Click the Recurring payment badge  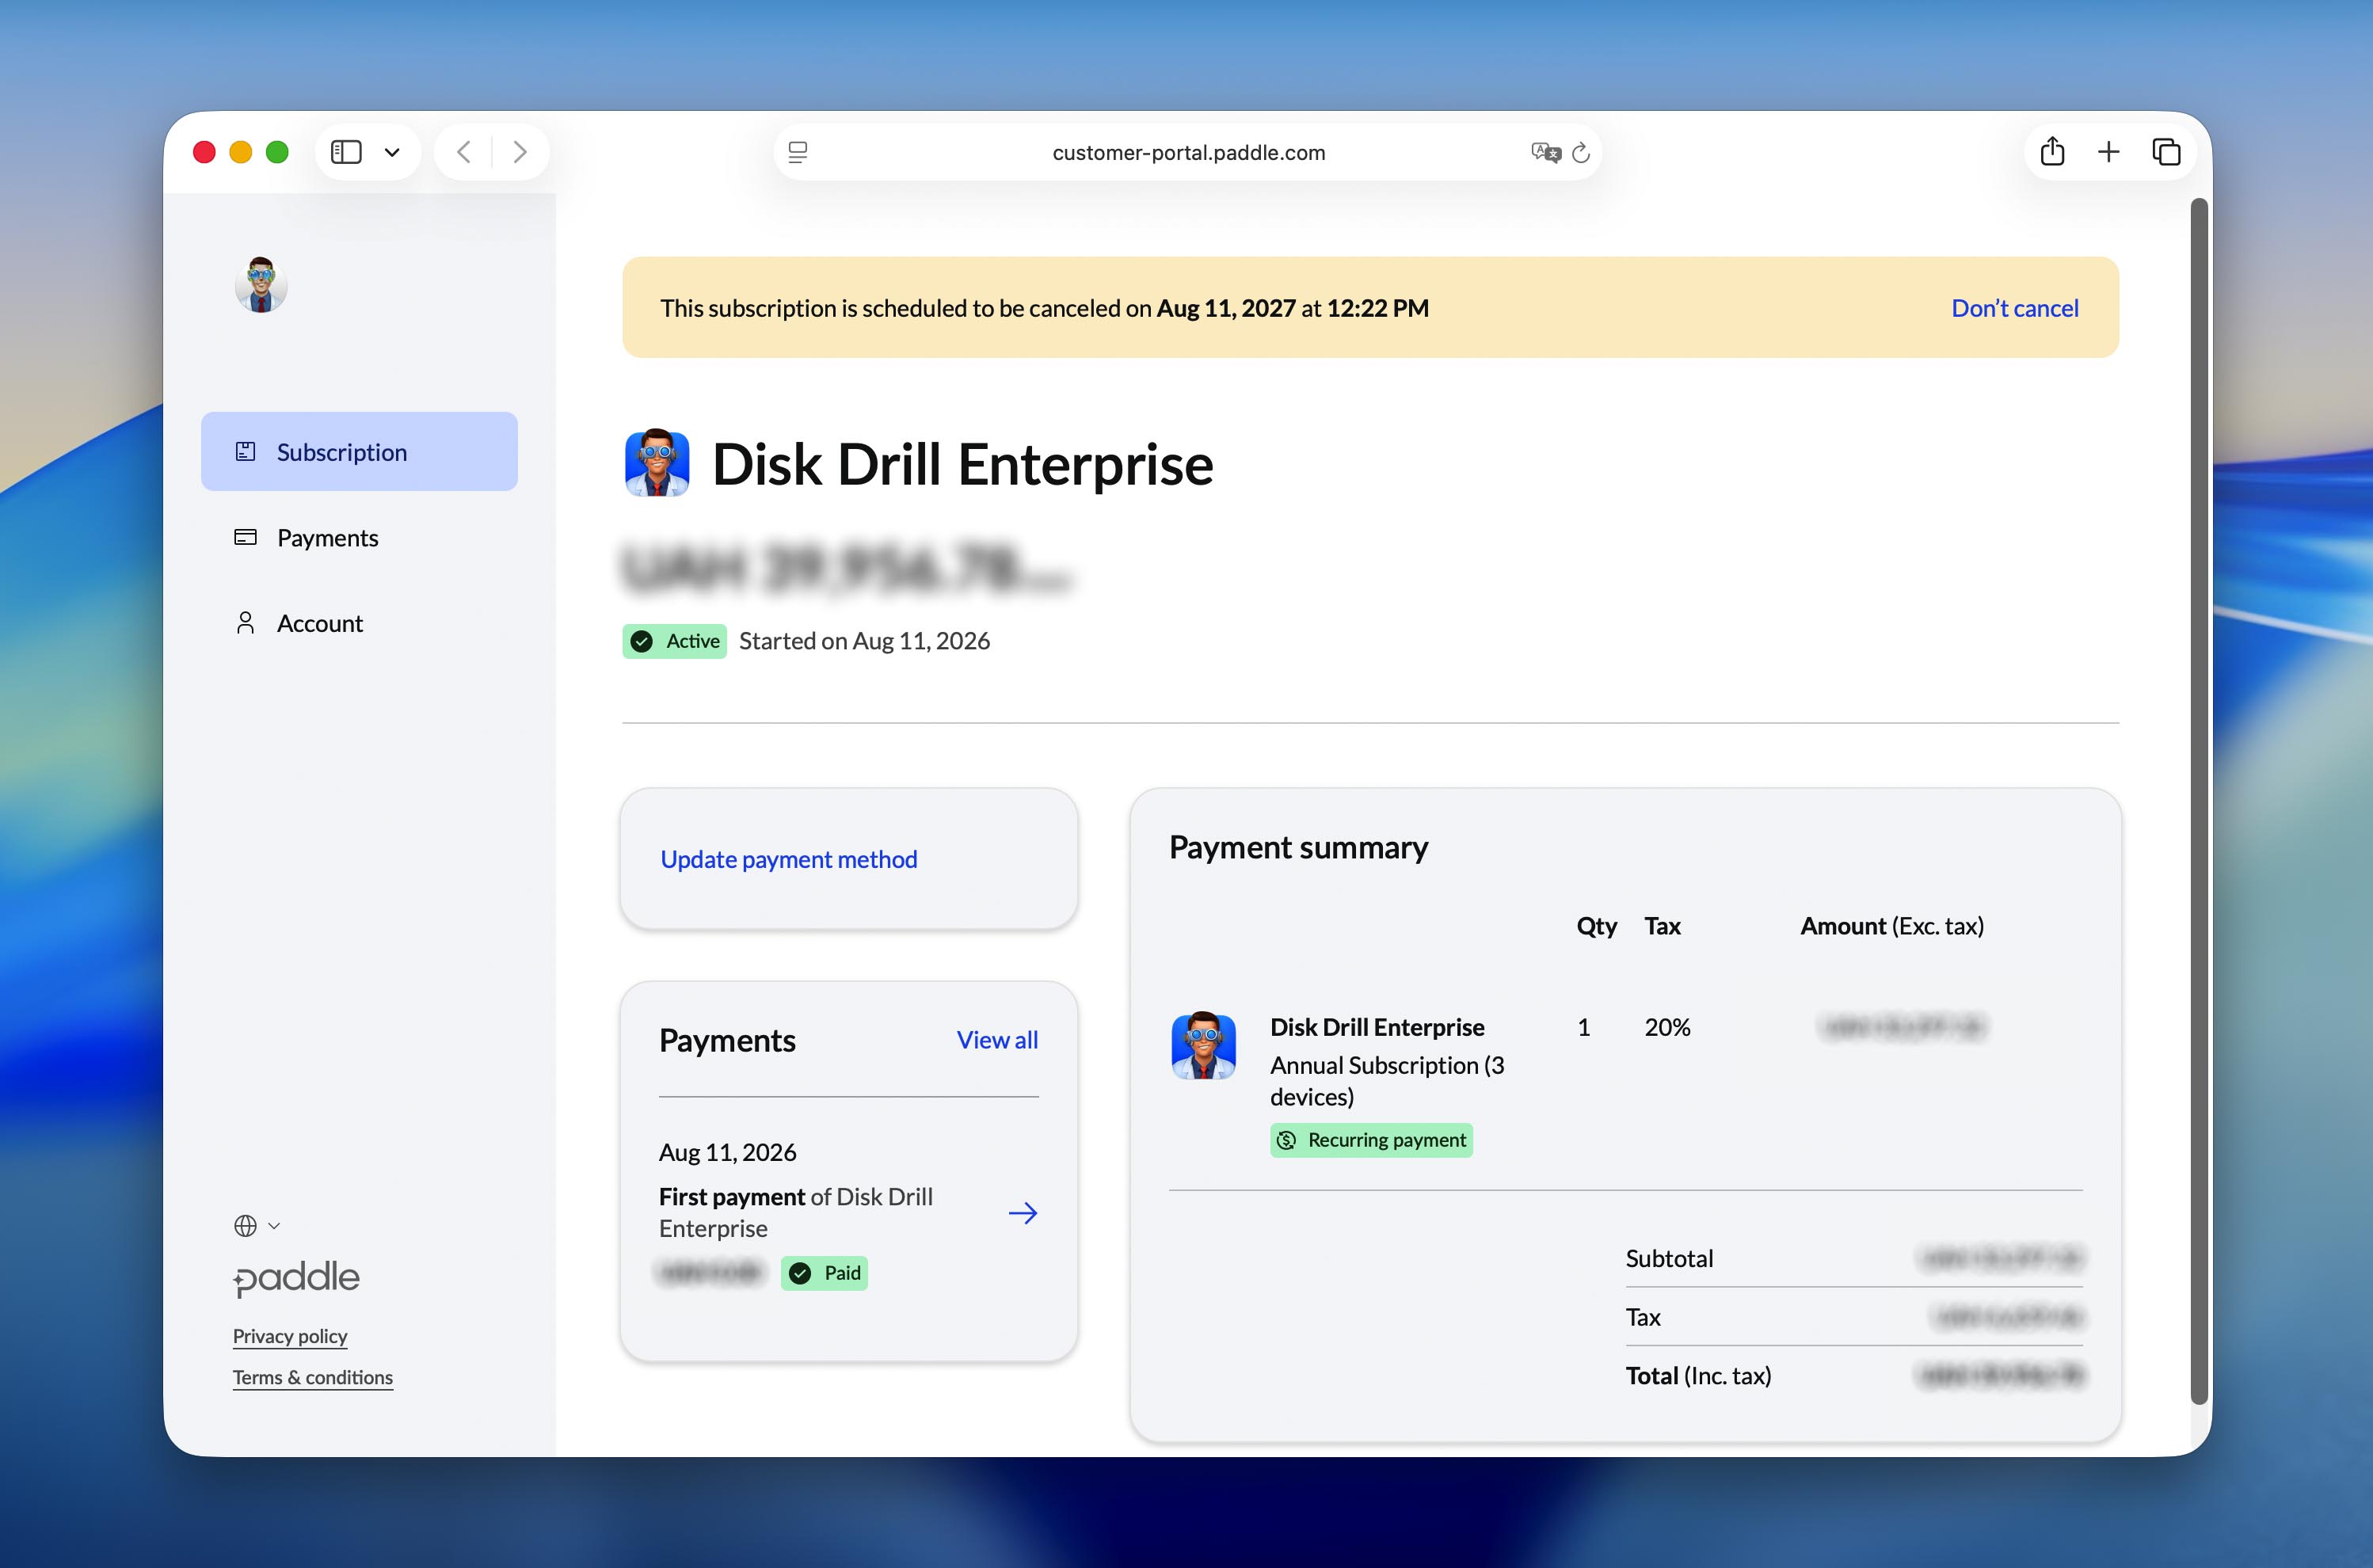coord(1371,1141)
